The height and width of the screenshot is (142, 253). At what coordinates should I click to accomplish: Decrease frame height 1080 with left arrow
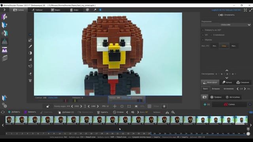click(89, 106)
